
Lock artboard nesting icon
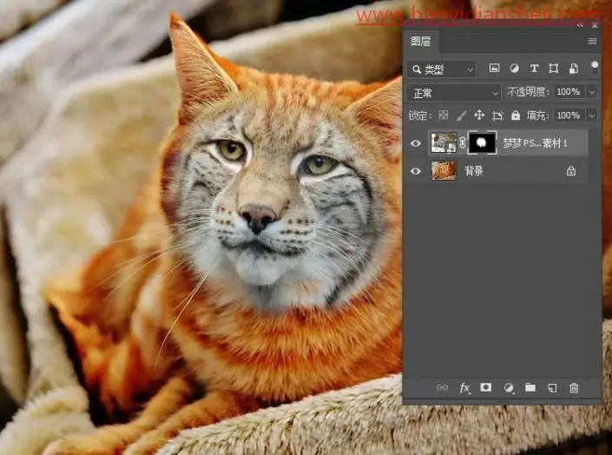pos(497,115)
